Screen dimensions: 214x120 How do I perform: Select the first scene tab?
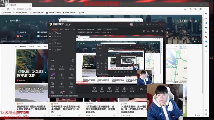tap(55, 29)
